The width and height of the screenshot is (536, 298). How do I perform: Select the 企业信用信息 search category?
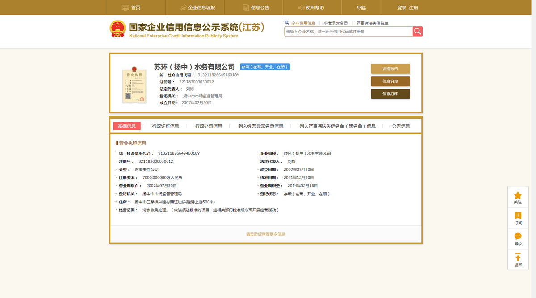303,23
